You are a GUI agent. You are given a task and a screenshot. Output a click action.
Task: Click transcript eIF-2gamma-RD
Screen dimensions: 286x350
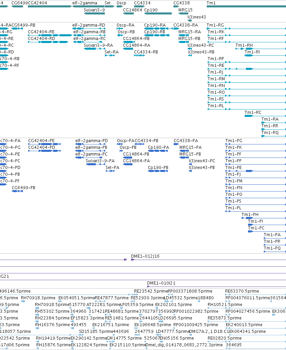coord(89,25)
